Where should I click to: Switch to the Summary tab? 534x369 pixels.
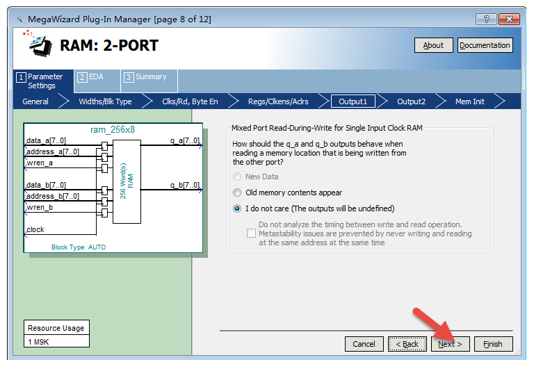[x=149, y=81]
